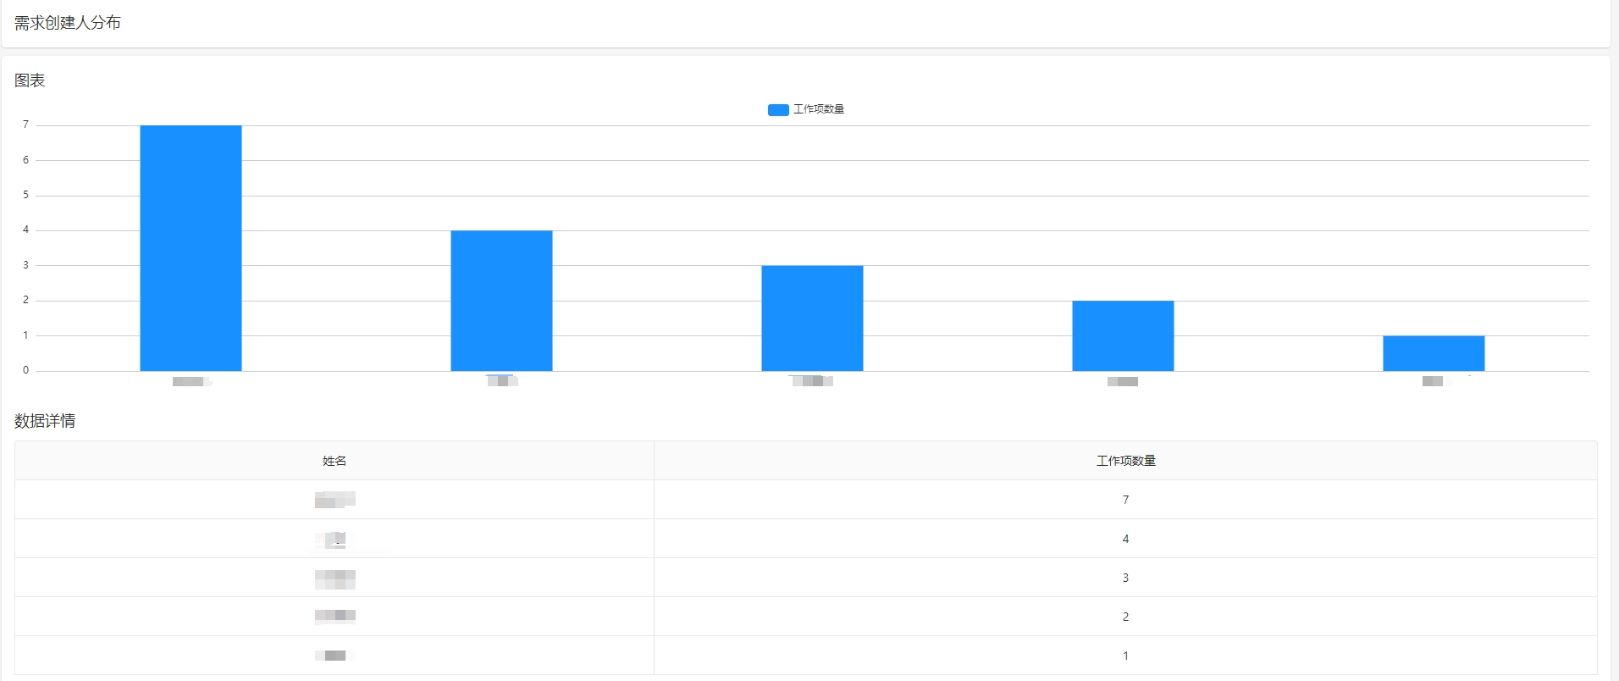Viewport: 1619px width, 681px height.
Task: Click y-axis label 7
Action: pyautogui.click(x=25, y=125)
